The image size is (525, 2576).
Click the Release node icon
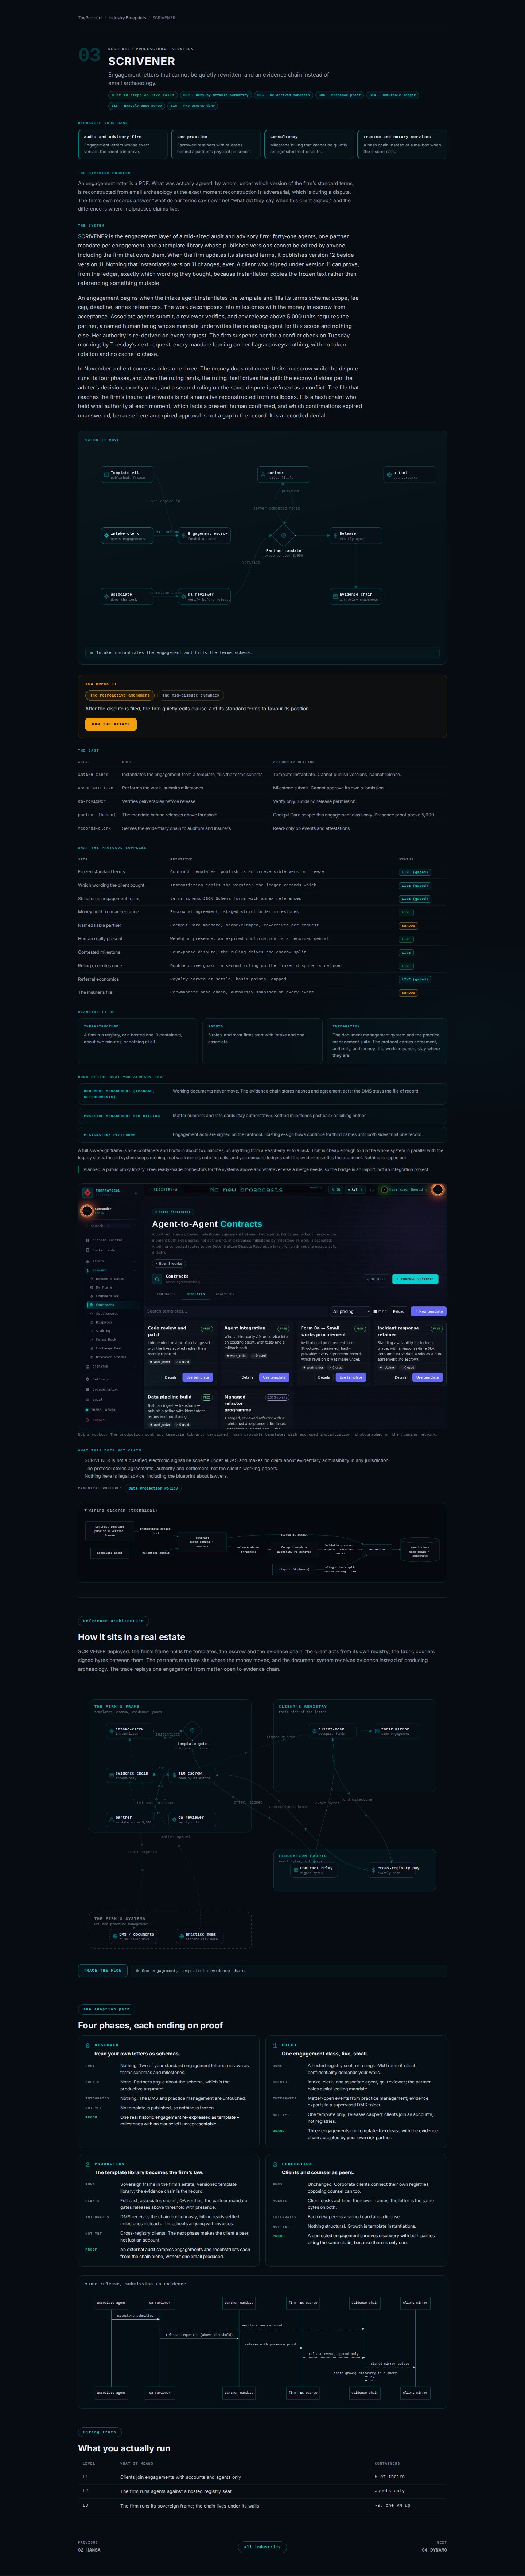pyautogui.click(x=335, y=535)
